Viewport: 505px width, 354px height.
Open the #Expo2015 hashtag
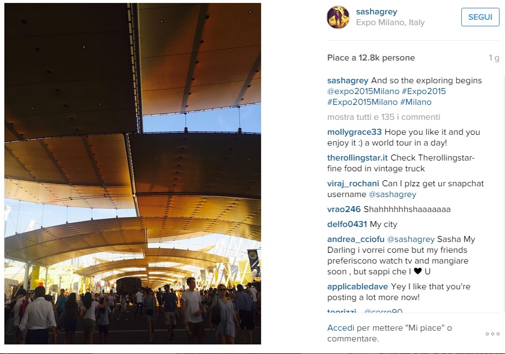pos(423,91)
